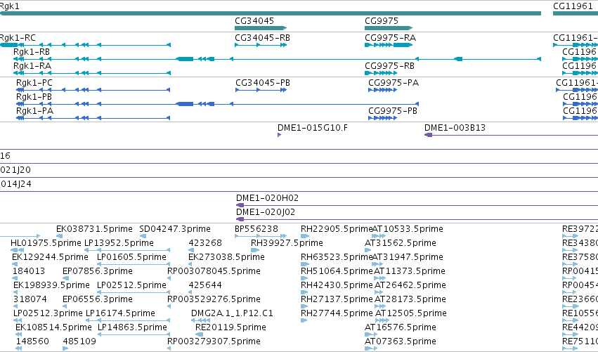Image resolution: width=598 pixels, height=352 pixels.
Task: Select the AT31562.5prime EST label
Action: click(401, 243)
